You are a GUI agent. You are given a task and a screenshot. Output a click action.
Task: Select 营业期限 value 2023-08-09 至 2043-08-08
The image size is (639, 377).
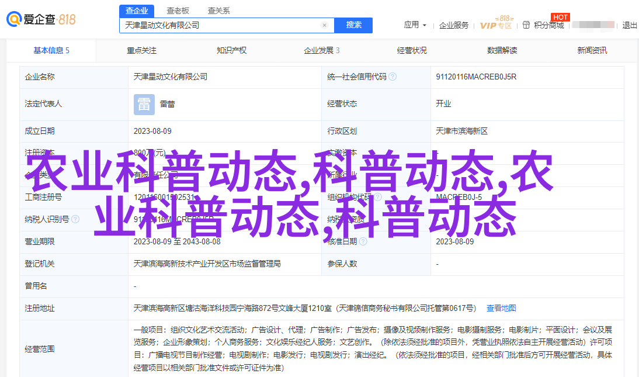click(x=177, y=241)
